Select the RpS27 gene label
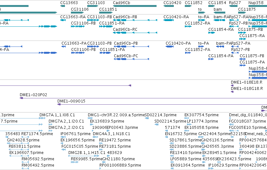Viewport: 267px width, 170px height. coord(235,3)
